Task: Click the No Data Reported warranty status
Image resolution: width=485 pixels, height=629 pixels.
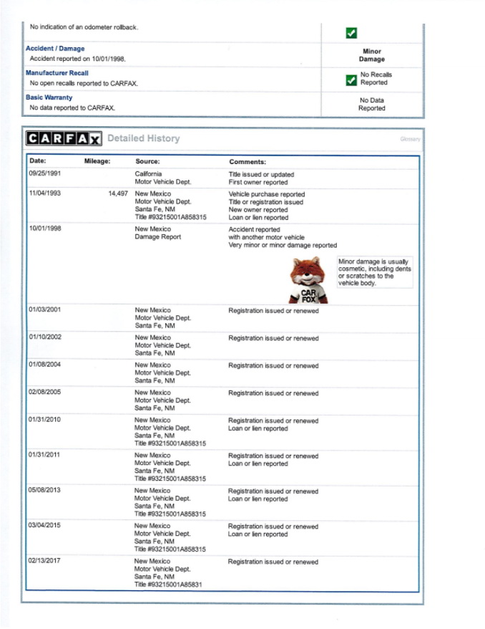Action: (x=371, y=105)
